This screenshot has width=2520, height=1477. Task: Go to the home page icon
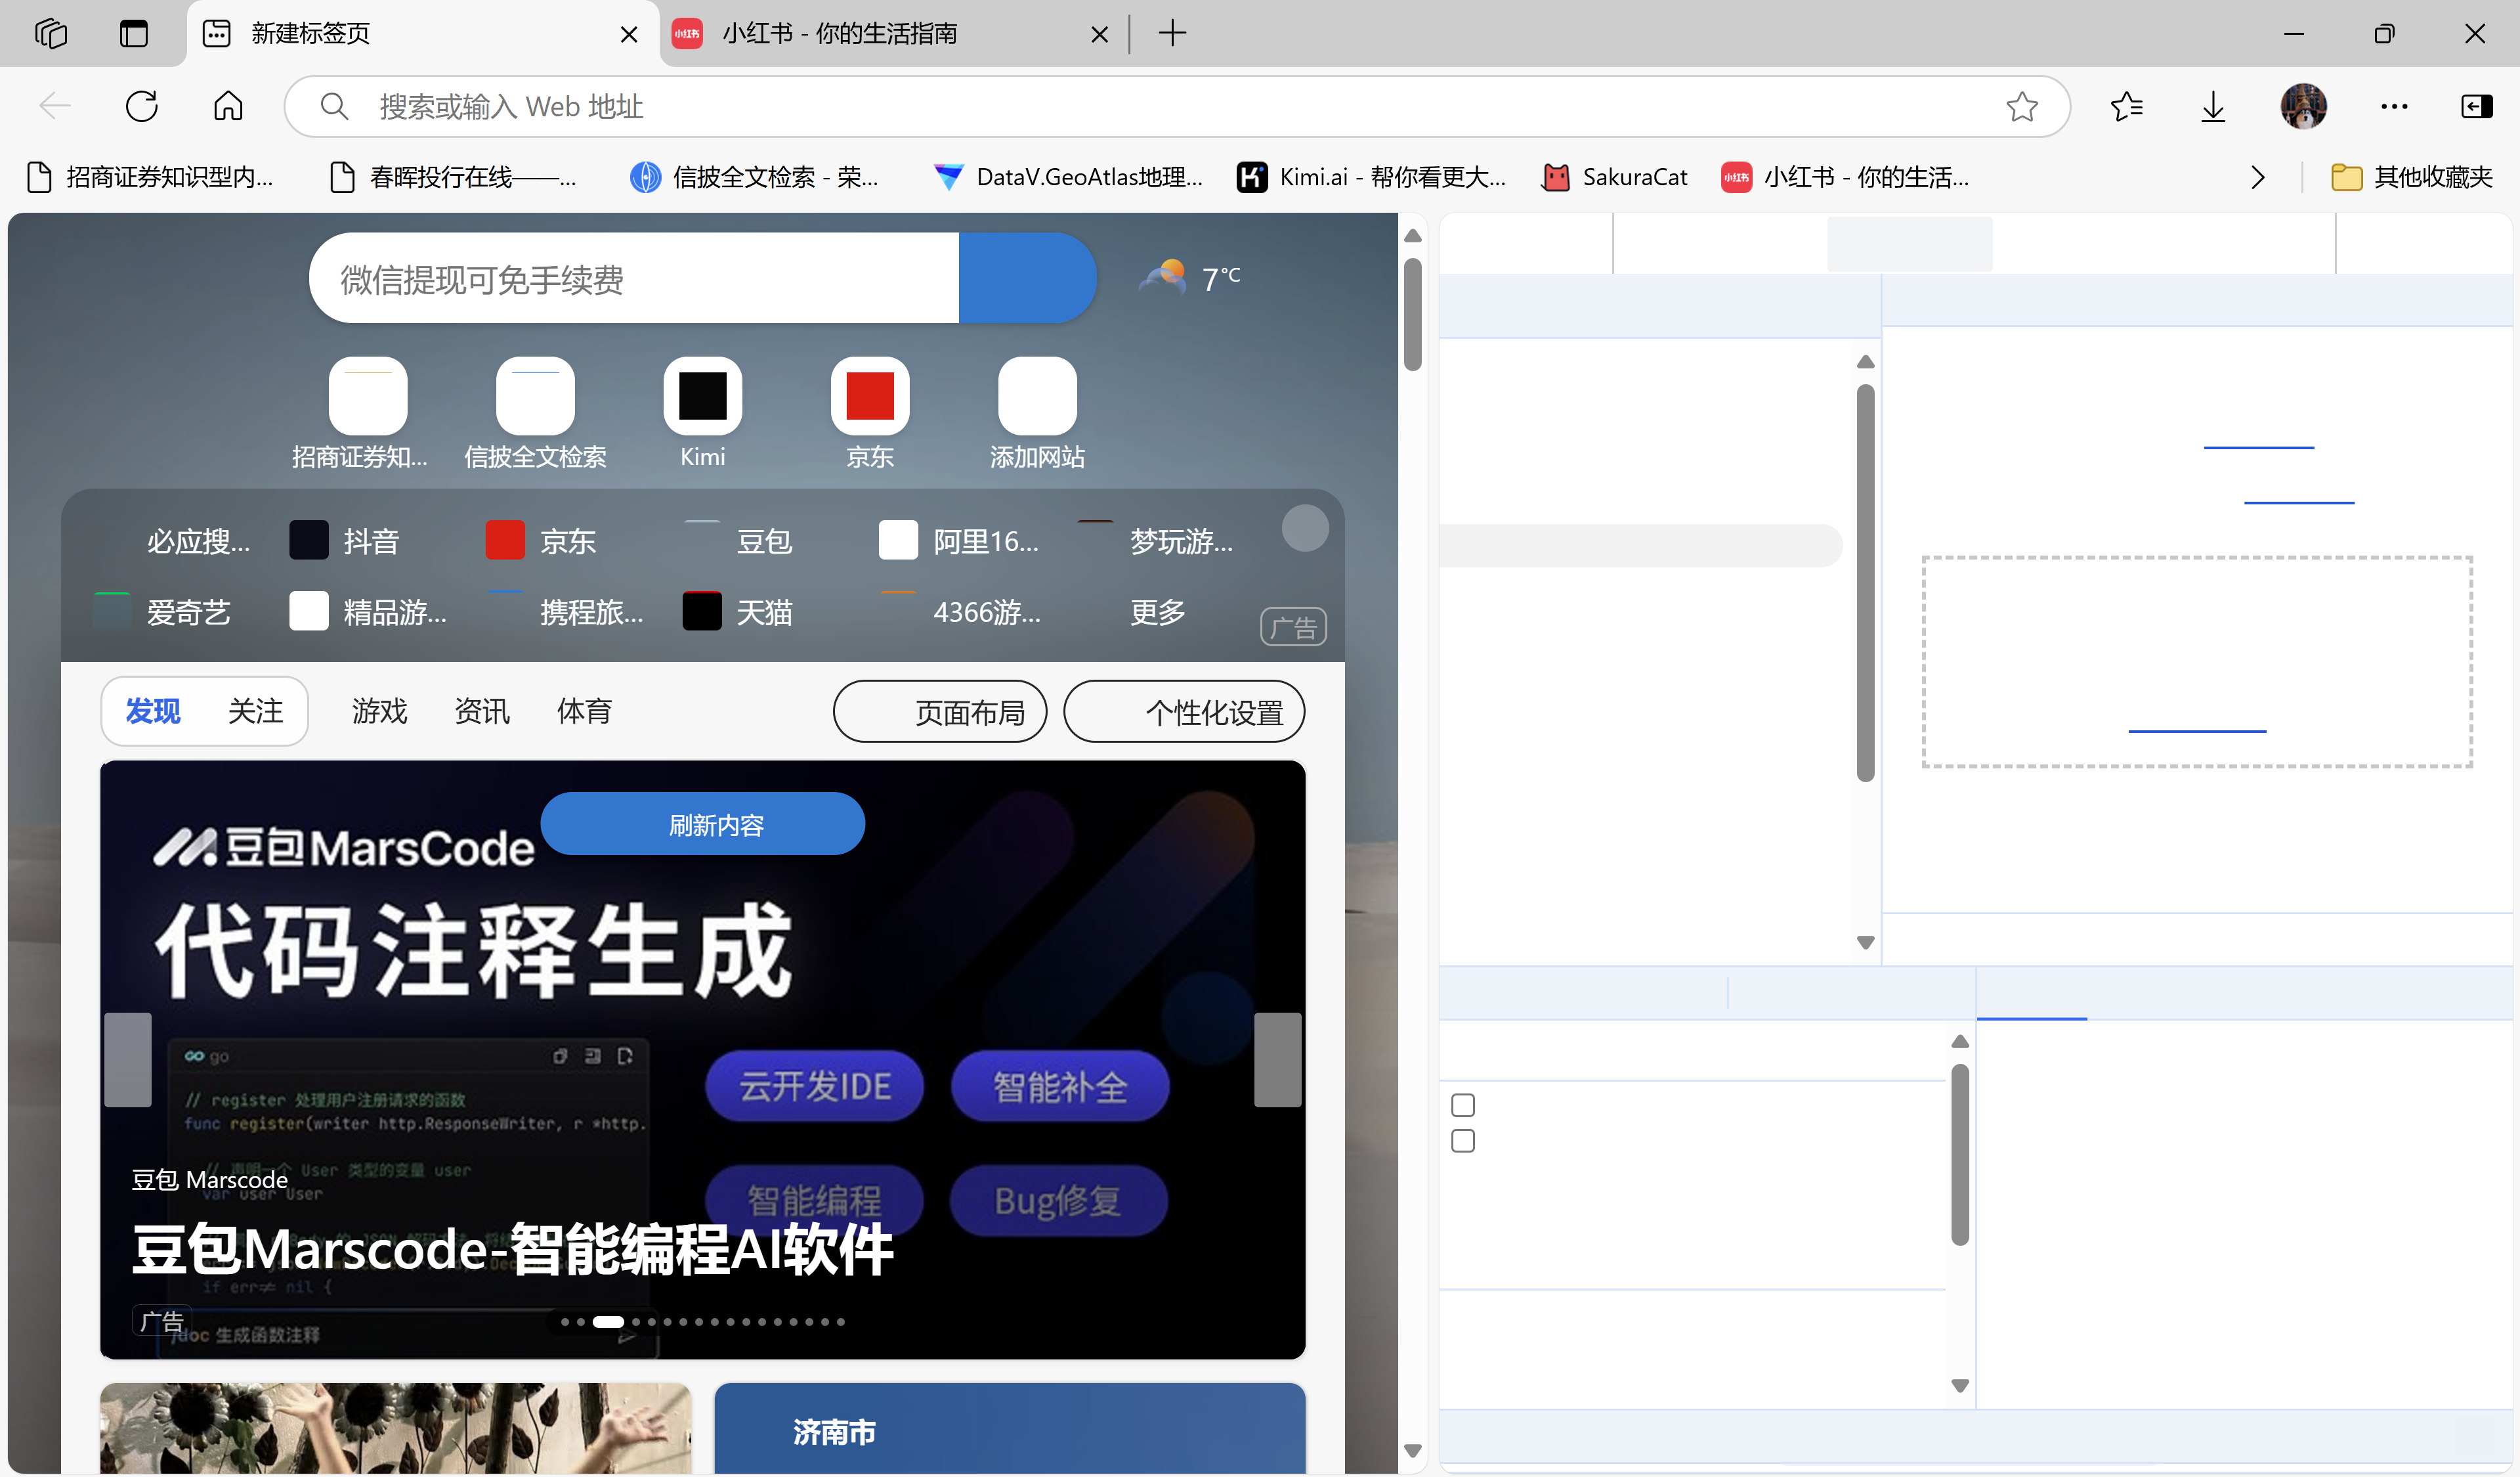(228, 106)
